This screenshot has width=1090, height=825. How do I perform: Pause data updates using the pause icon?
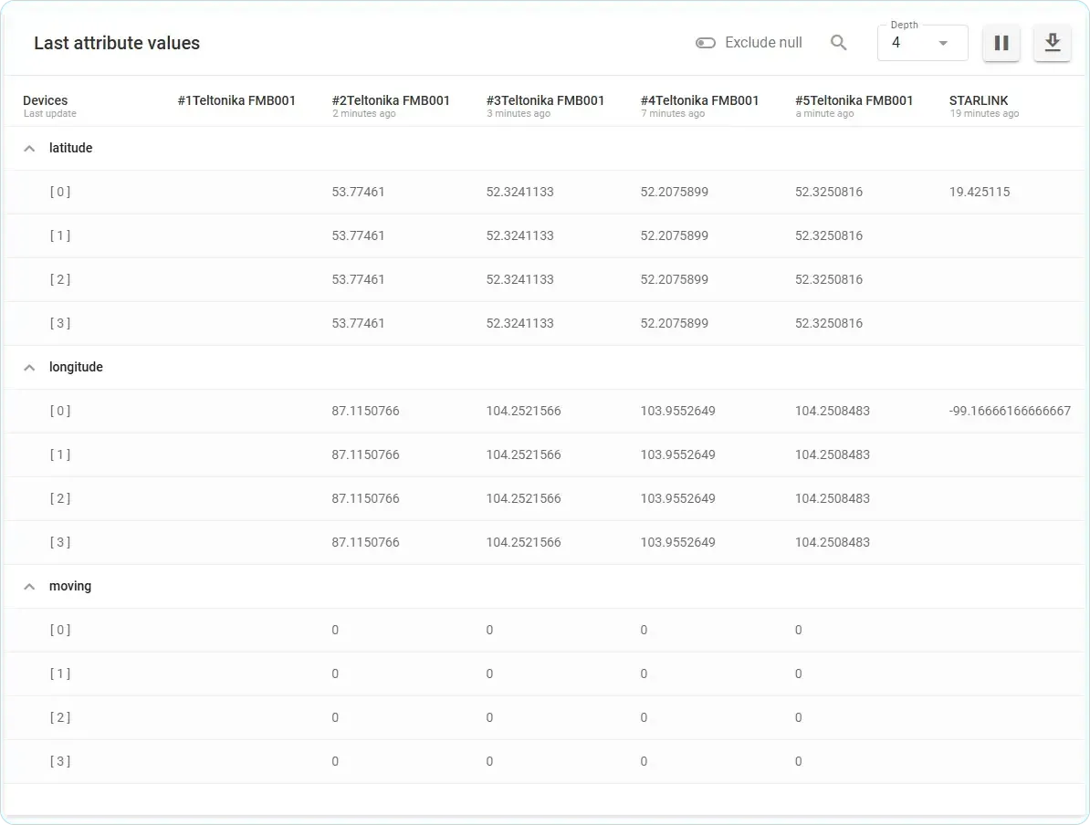point(1001,42)
